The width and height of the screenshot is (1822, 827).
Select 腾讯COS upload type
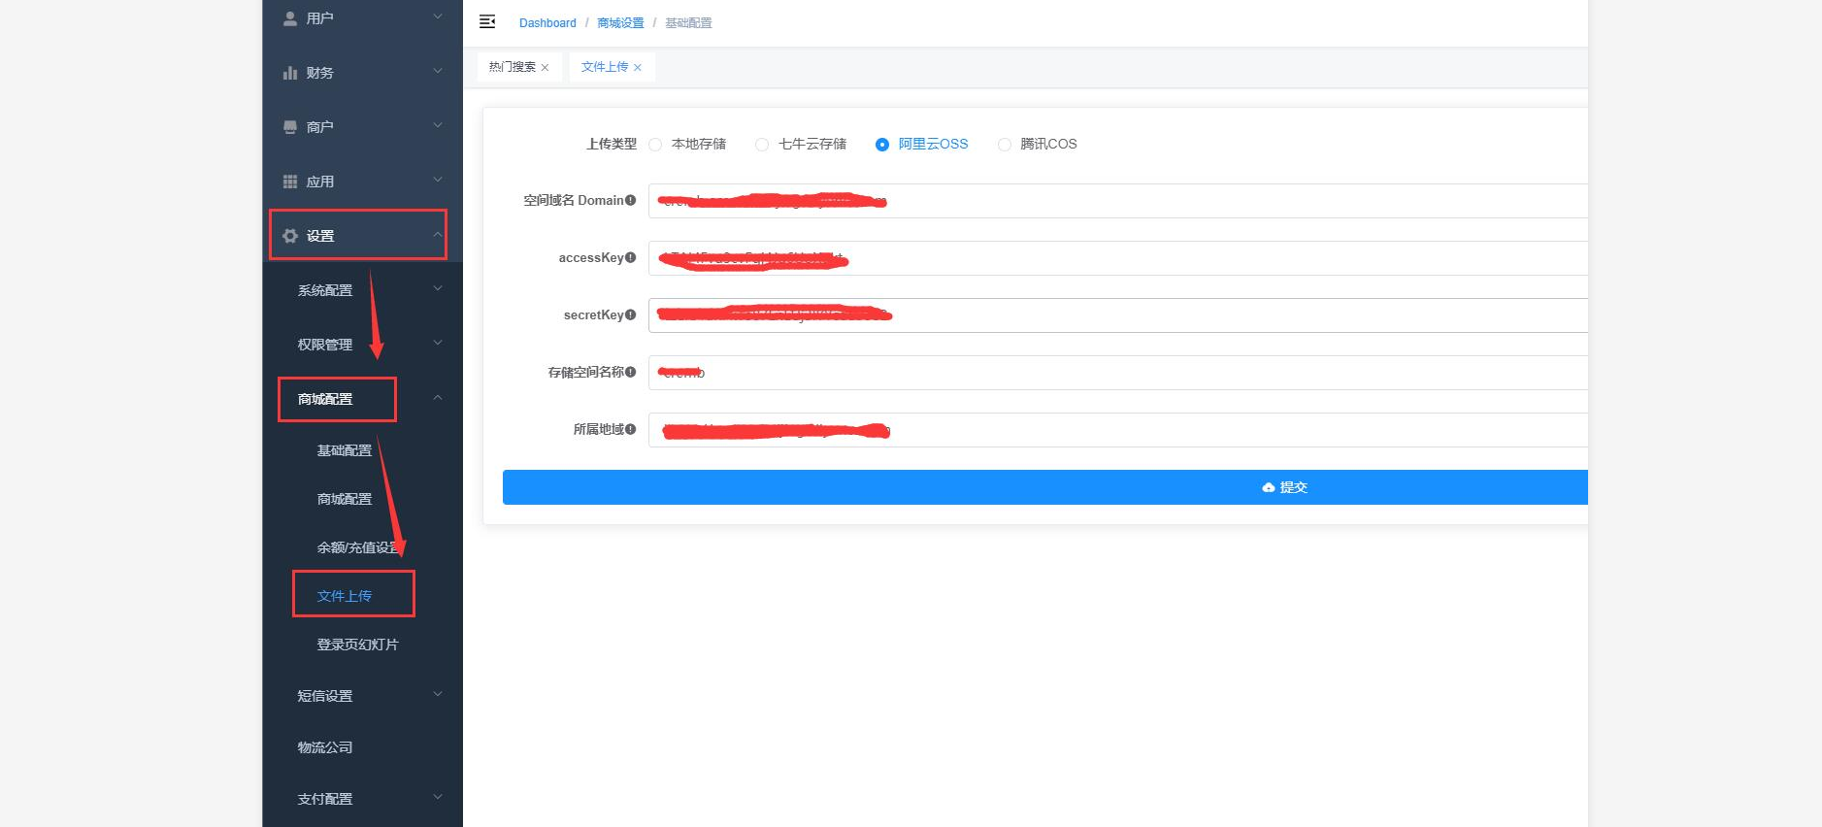pos(1005,144)
